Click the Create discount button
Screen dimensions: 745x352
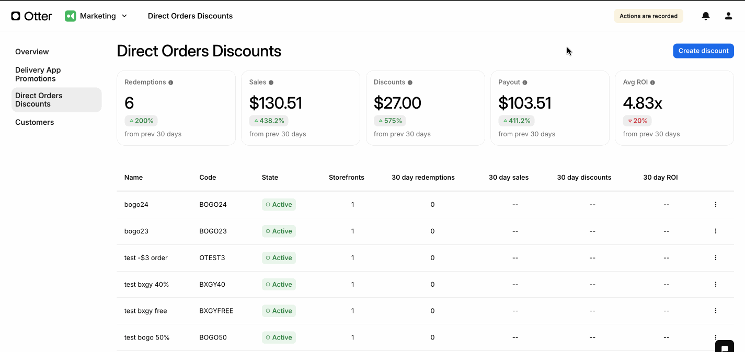click(703, 51)
